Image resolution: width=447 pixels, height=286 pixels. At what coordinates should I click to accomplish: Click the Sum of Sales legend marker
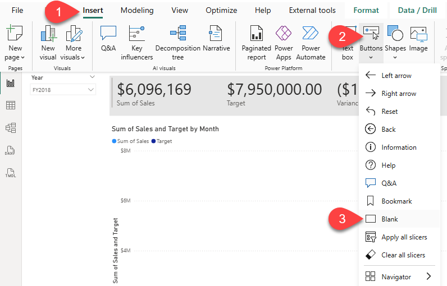(x=114, y=141)
